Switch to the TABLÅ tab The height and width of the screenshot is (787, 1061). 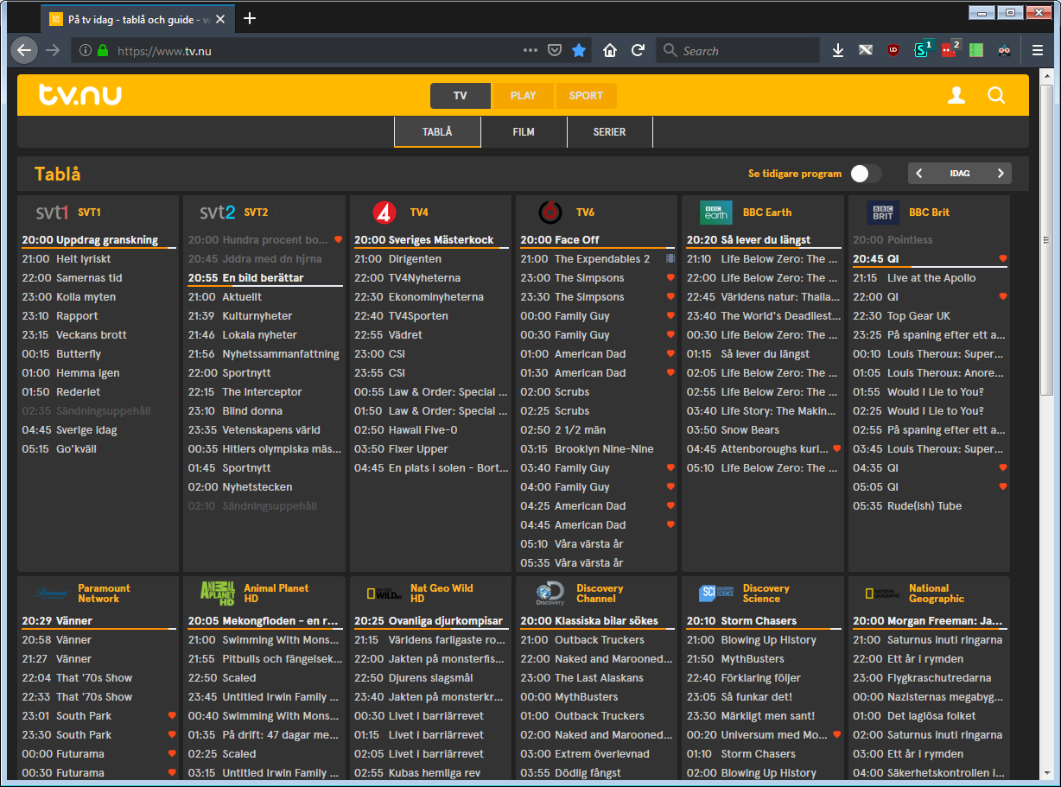tap(437, 132)
